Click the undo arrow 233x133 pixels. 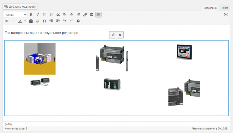click(65, 21)
